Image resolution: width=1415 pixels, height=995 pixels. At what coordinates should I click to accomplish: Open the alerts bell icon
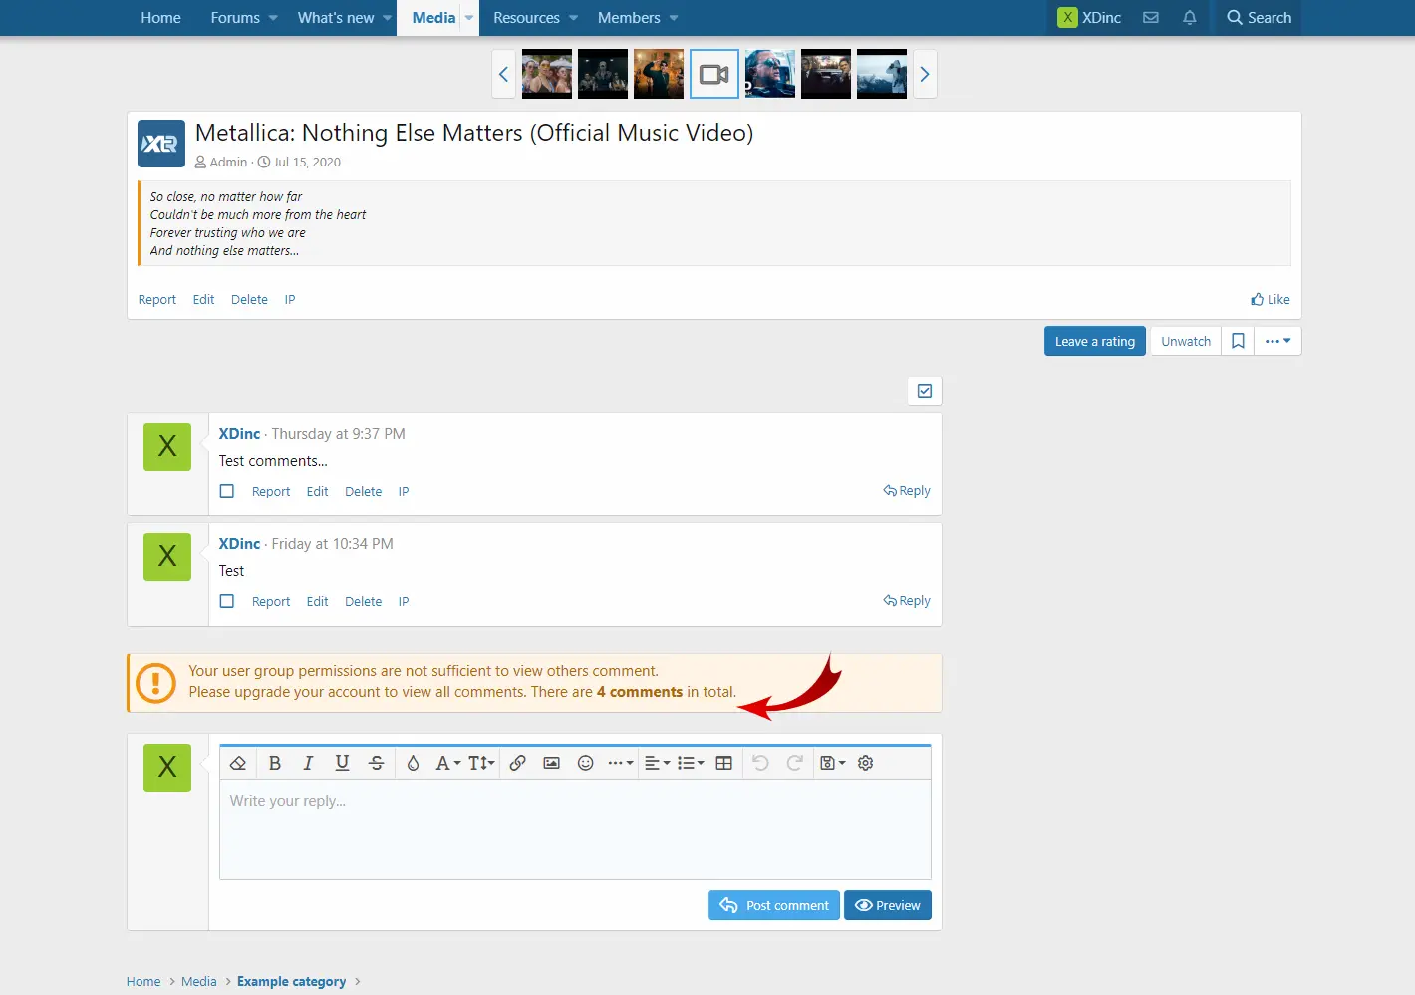[x=1189, y=18]
